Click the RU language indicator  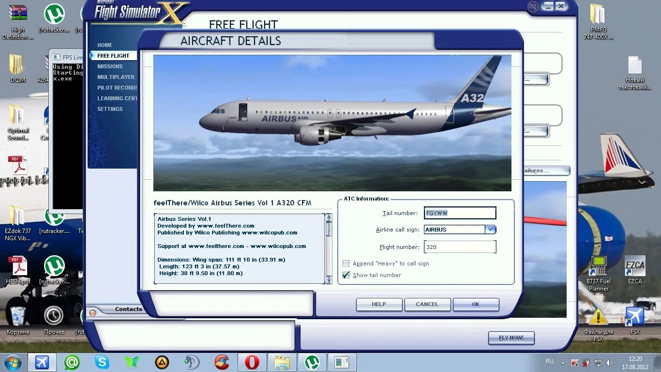pos(550,361)
